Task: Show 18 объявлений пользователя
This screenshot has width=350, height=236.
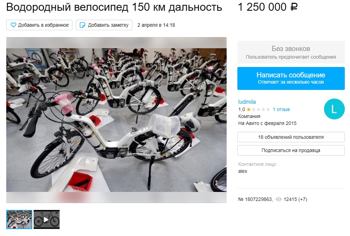Action: [291, 137]
